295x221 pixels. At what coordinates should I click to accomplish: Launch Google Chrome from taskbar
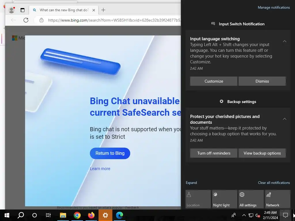tap(77, 215)
